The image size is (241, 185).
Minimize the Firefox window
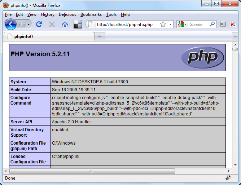tap(207, 4)
